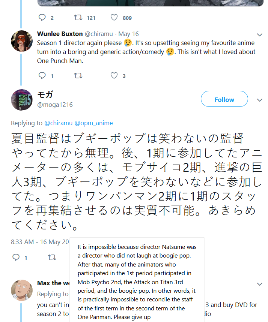Retweet the top tweet with 121 retweets
The width and height of the screenshot is (268, 322).
(x=78, y=18)
